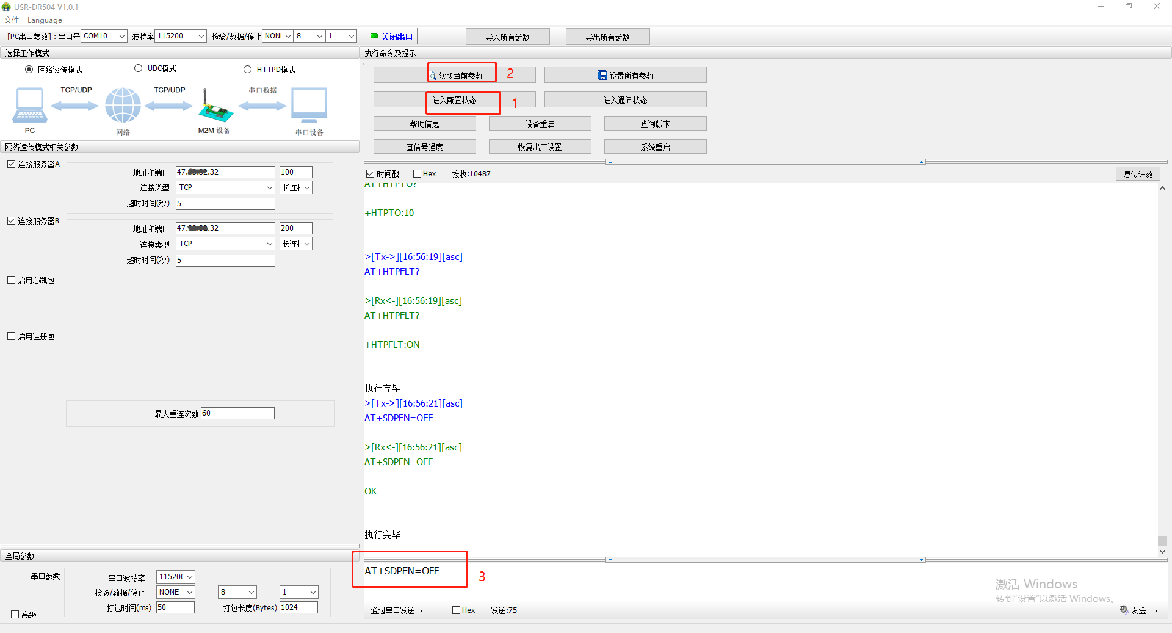The height and width of the screenshot is (633, 1172).
Task: Click the vertical scrollbar of the log panel
Action: [x=1162, y=366]
